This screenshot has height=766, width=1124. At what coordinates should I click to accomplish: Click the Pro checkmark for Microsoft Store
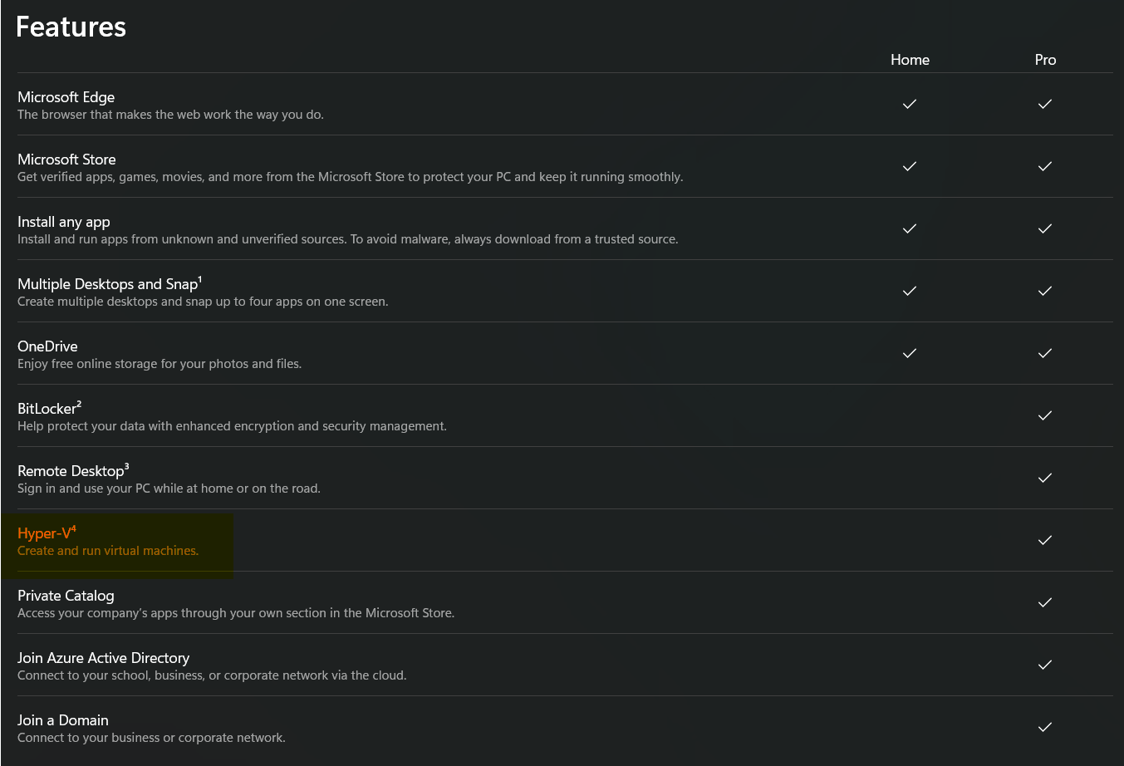1045,166
